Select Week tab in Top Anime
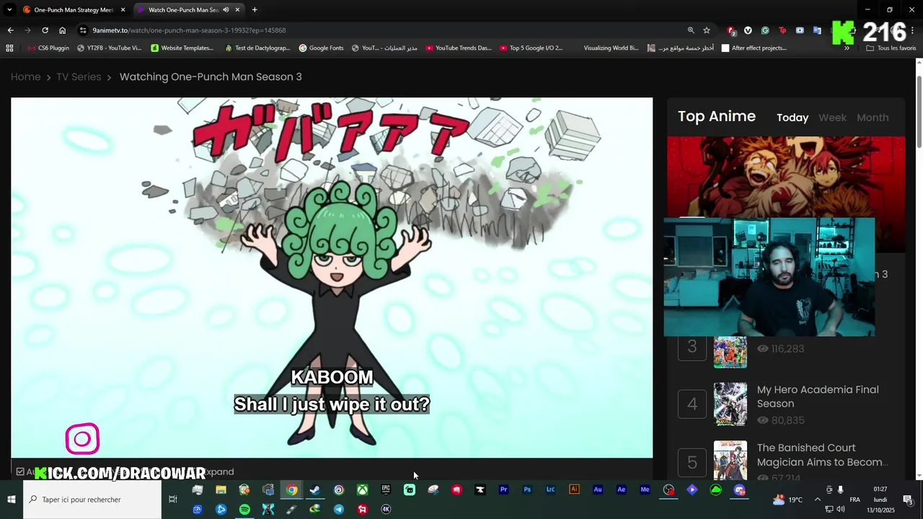The height and width of the screenshot is (519, 923). coord(832,117)
